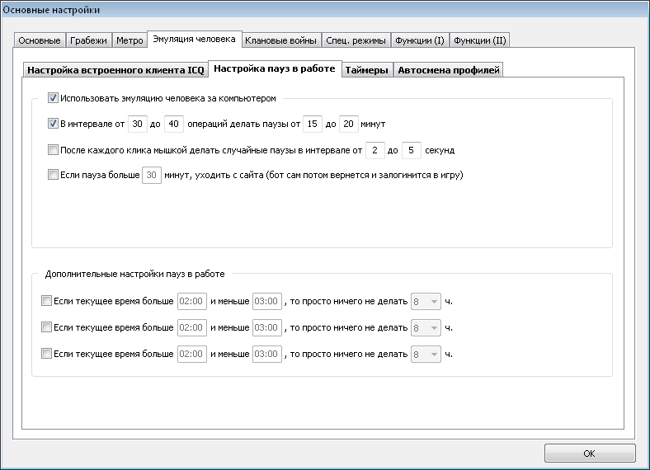
Task: Open Настройка встроенного клиента ICQ sub-tab
Action: 115,70
